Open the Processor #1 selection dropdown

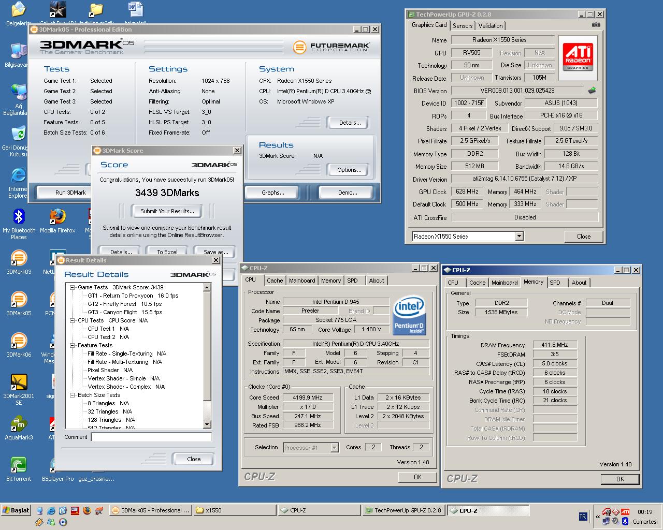334,448
